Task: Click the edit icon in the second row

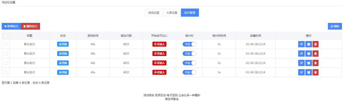Action: 302,54
